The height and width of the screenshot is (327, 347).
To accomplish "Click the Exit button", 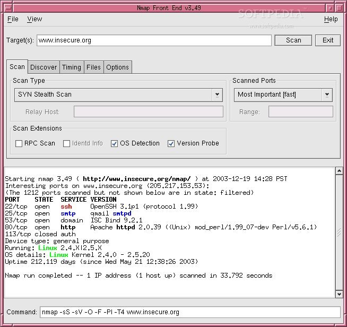I will coord(328,40).
